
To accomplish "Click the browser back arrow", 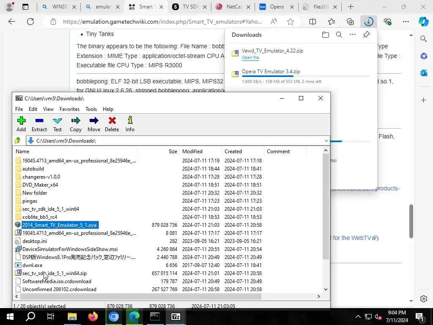I will click(11, 22).
